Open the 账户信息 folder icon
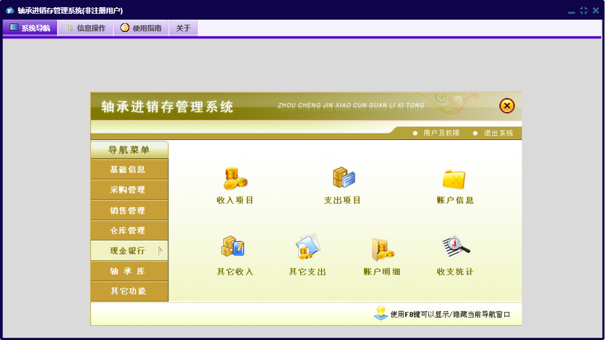605x340 pixels. 454,179
